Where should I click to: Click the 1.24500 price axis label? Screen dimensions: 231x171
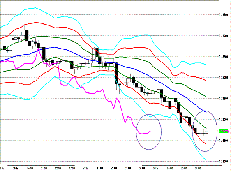[224, 99]
